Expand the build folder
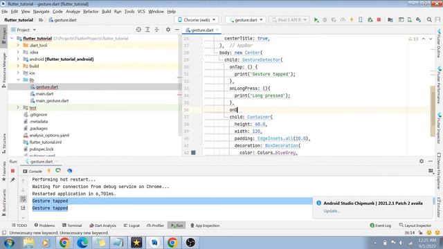The width and height of the screenshot is (443, 249). click(x=18, y=66)
